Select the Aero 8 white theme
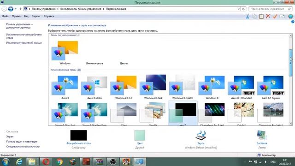Screen dimensions: 295x166 coord(94,88)
